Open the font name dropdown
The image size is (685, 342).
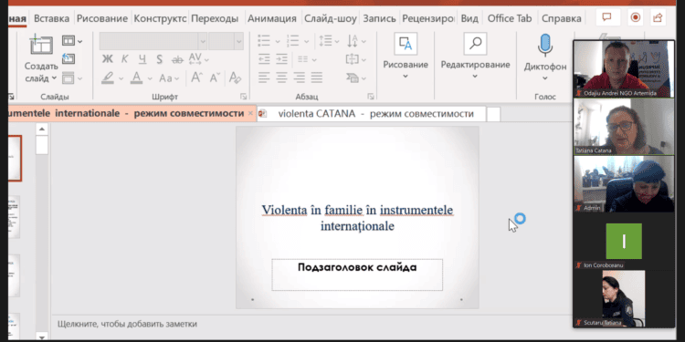(153, 41)
